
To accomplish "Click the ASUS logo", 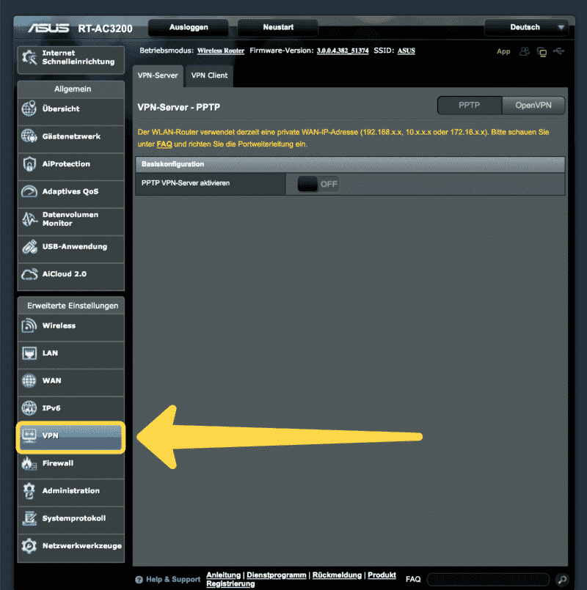I will coord(49,28).
